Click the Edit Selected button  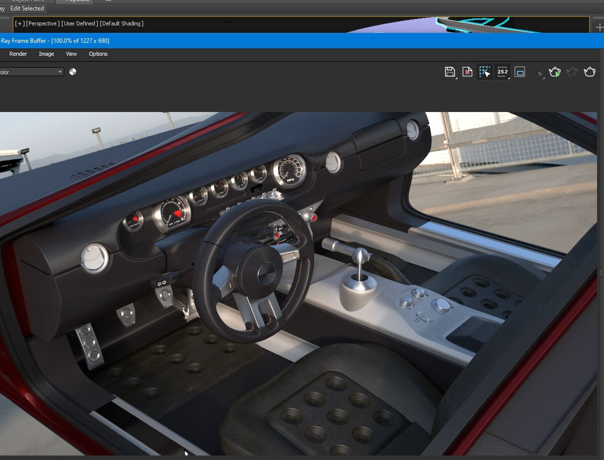(x=27, y=8)
